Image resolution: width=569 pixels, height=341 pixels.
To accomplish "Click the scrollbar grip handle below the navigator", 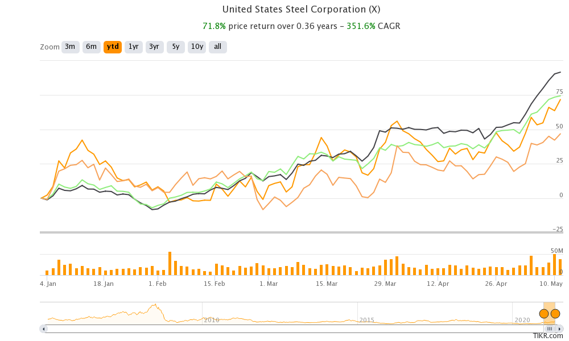I will [x=549, y=328].
